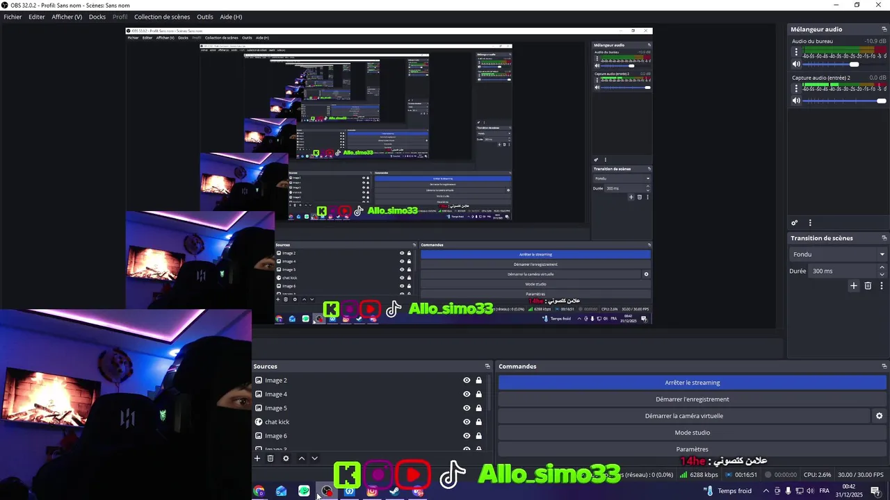890x500 pixels.
Task: Unlock the Image 5 source
Action: coord(478,408)
